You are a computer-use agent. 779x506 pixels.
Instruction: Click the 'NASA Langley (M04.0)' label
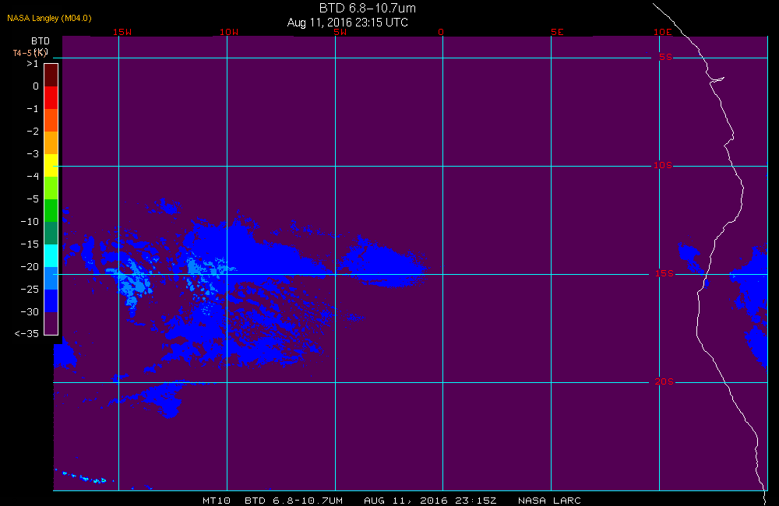click(49, 18)
